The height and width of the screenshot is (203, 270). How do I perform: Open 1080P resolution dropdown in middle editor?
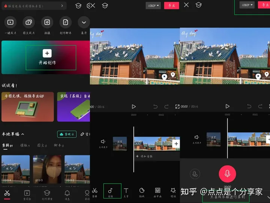153,6
